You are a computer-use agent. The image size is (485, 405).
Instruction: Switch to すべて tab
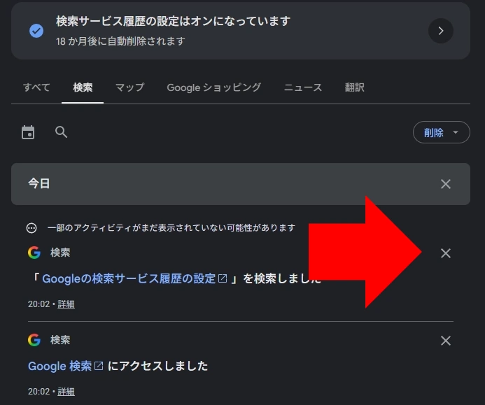(36, 87)
